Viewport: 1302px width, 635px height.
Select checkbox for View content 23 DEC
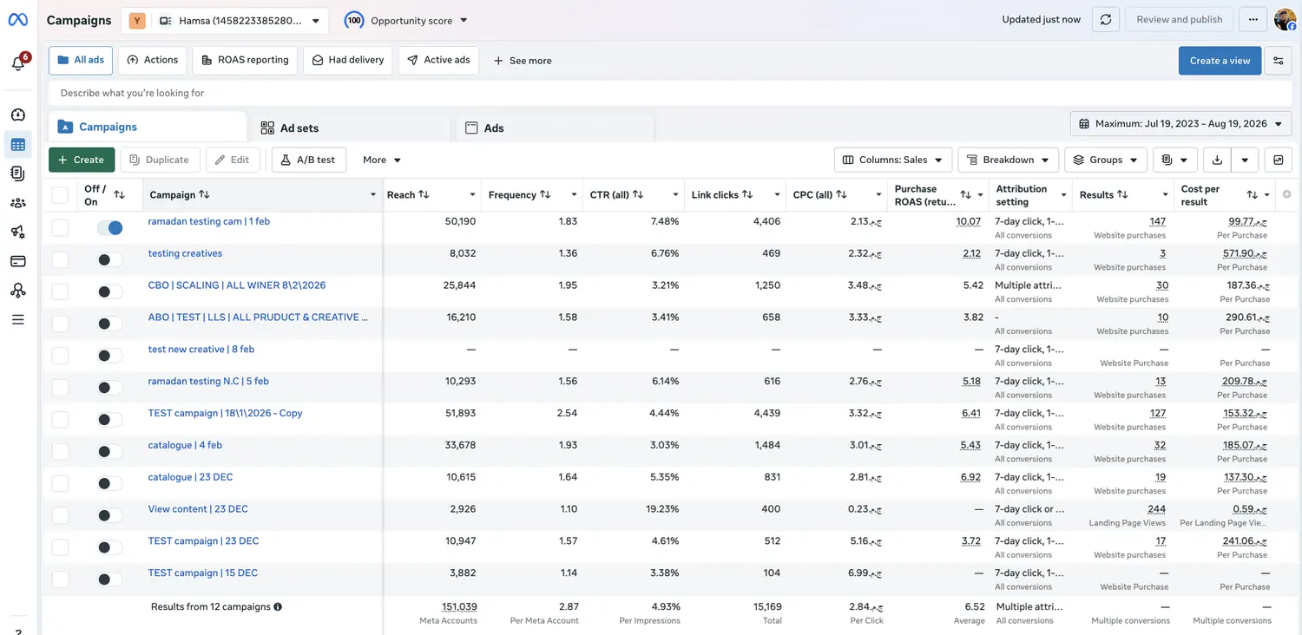pyautogui.click(x=60, y=515)
